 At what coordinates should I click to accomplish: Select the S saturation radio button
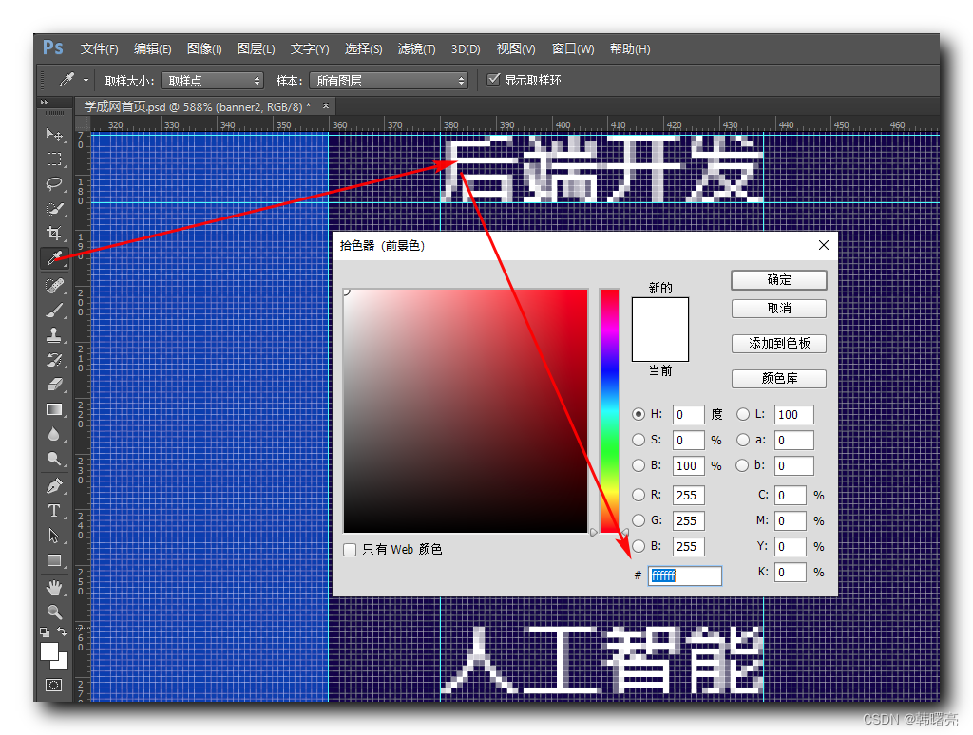pyautogui.click(x=639, y=440)
